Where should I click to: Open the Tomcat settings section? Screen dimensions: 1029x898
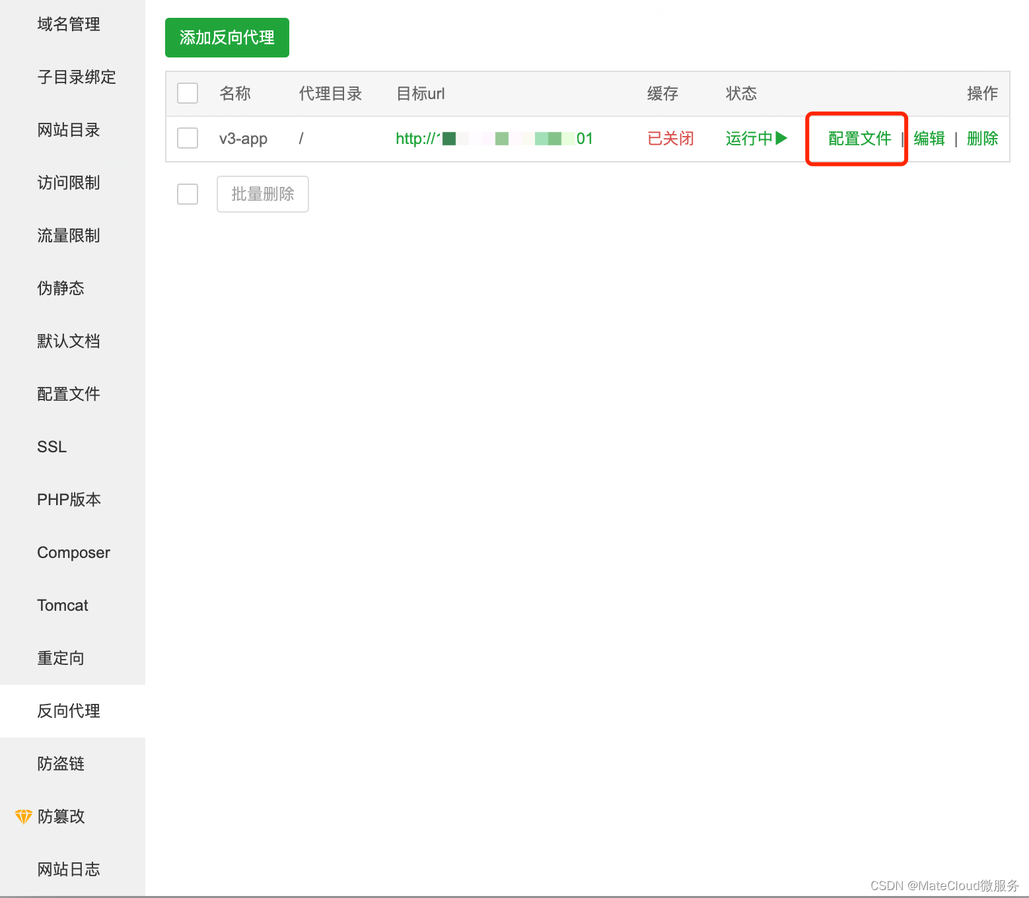(62, 605)
